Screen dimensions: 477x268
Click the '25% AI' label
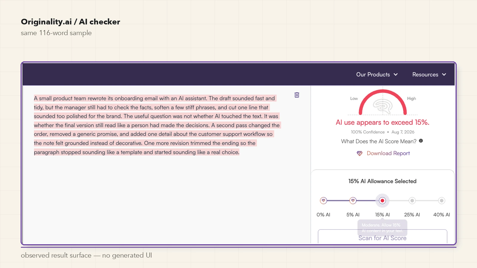[412, 215]
